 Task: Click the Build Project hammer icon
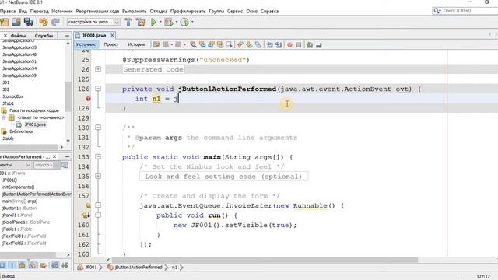click(128, 22)
